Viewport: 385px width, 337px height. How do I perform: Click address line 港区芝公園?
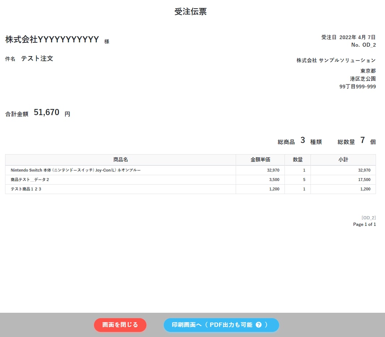click(x=363, y=79)
